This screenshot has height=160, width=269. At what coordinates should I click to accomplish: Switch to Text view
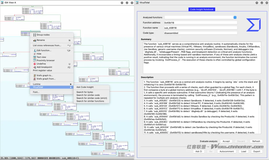tap(41, 57)
